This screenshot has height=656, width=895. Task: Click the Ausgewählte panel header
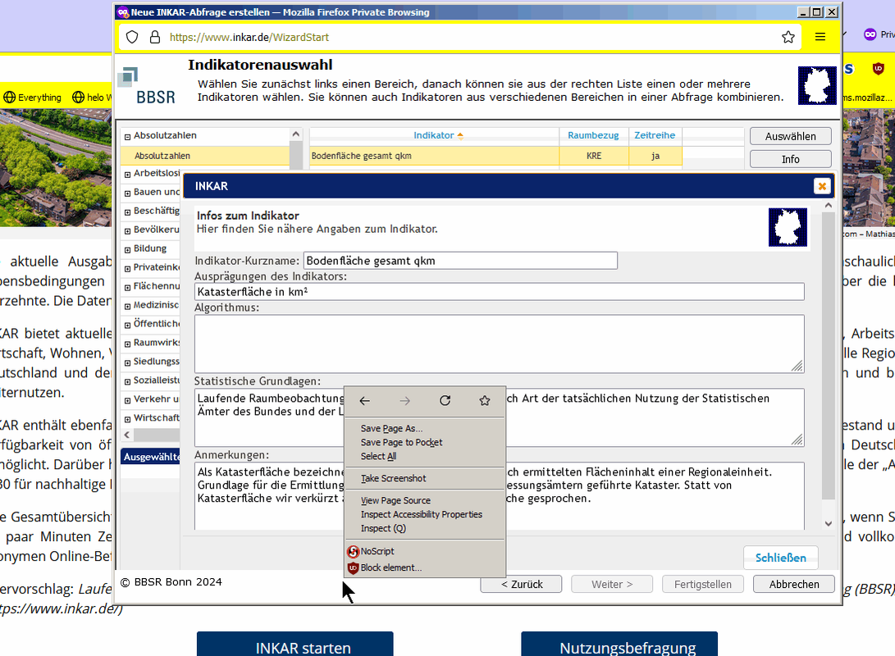151,457
